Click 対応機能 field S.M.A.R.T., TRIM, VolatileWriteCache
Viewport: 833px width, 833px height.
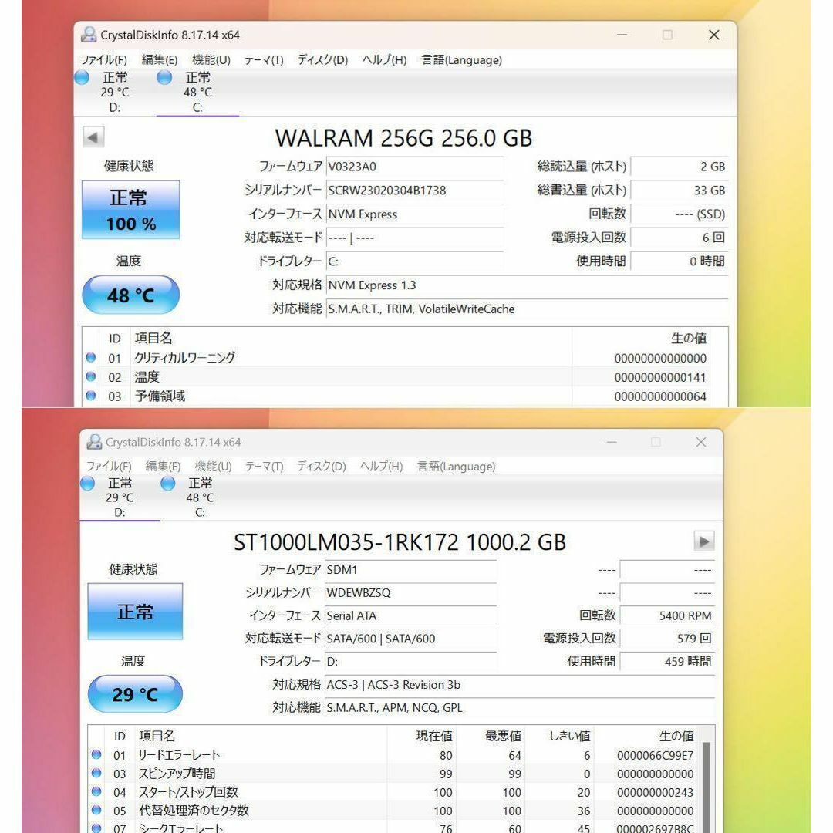[x=527, y=309]
